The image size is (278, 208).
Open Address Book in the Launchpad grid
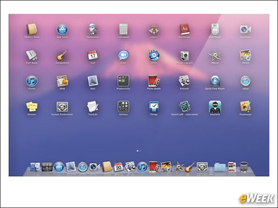[x=32, y=29]
